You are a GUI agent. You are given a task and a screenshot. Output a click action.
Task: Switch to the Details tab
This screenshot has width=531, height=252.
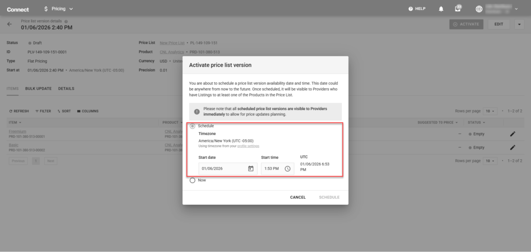click(x=66, y=89)
